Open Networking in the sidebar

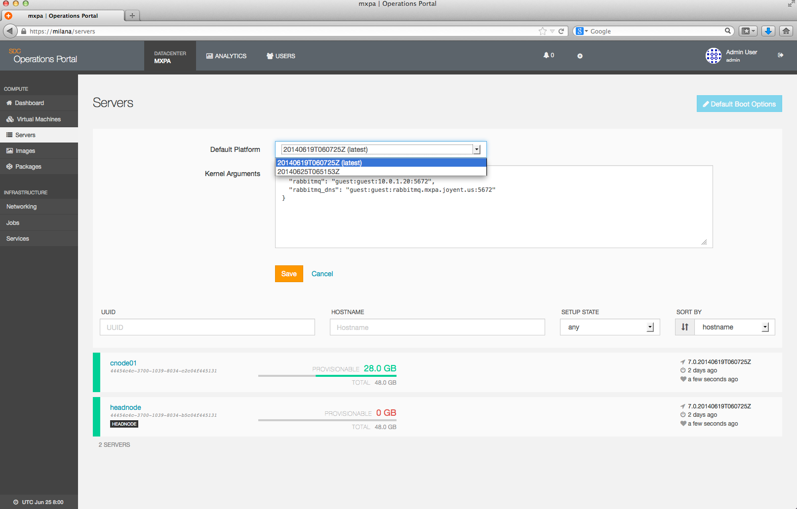tap(39, 207)
